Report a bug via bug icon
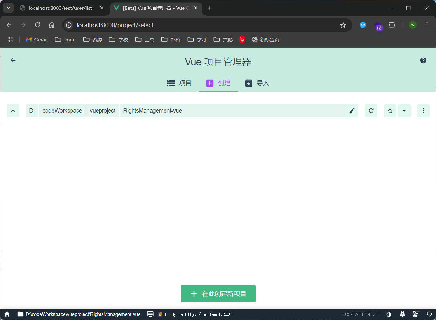This screenshot has width=436, height=320. pyautogui.click(x=402, y=314)
